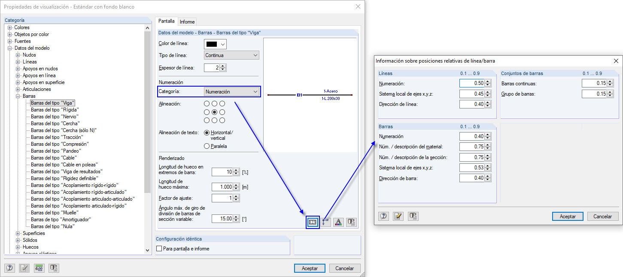Click Aceptar in the positions dialog

[567, 216]
